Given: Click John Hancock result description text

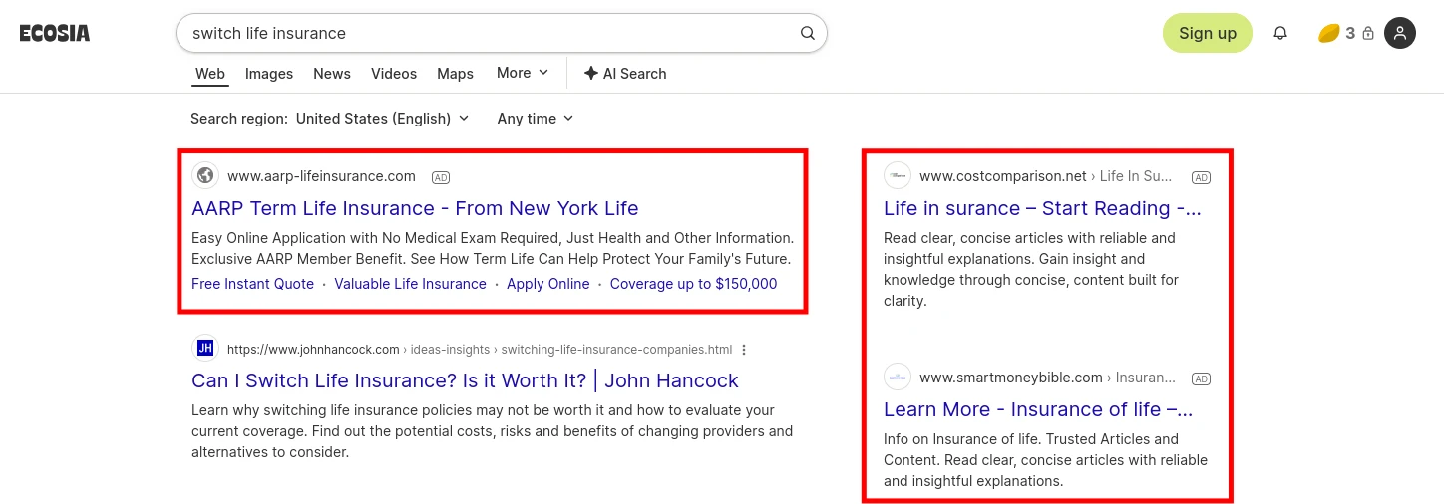Looking at the screenshot, I should pyautogui.click(x=492, y=431).
